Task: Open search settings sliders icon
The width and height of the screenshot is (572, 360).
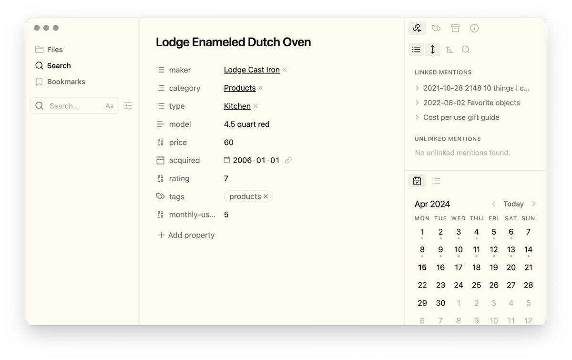Action: 128,106
